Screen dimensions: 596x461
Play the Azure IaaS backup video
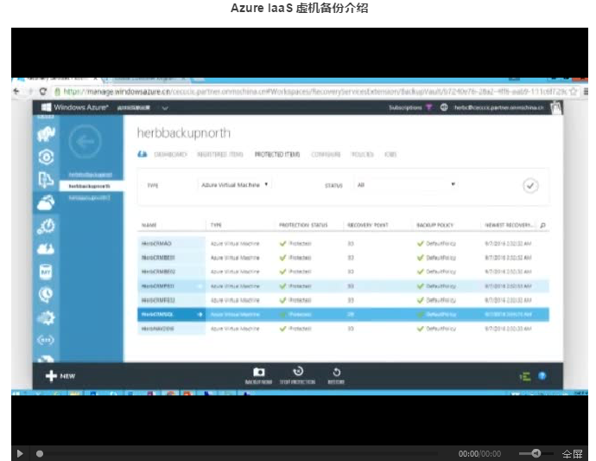point(20,453)
